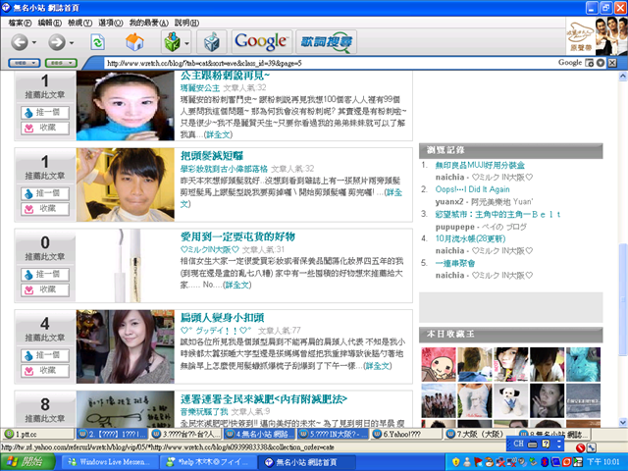Open article 公主跟粉刺說再見~
This screenshot has width=628, height=471.
click(225, 76)
